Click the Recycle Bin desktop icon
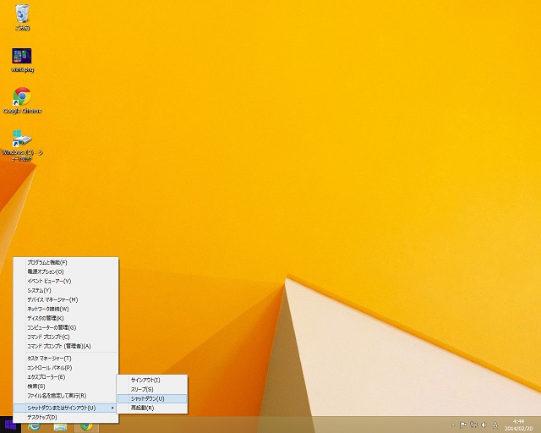 coord(22,14)
